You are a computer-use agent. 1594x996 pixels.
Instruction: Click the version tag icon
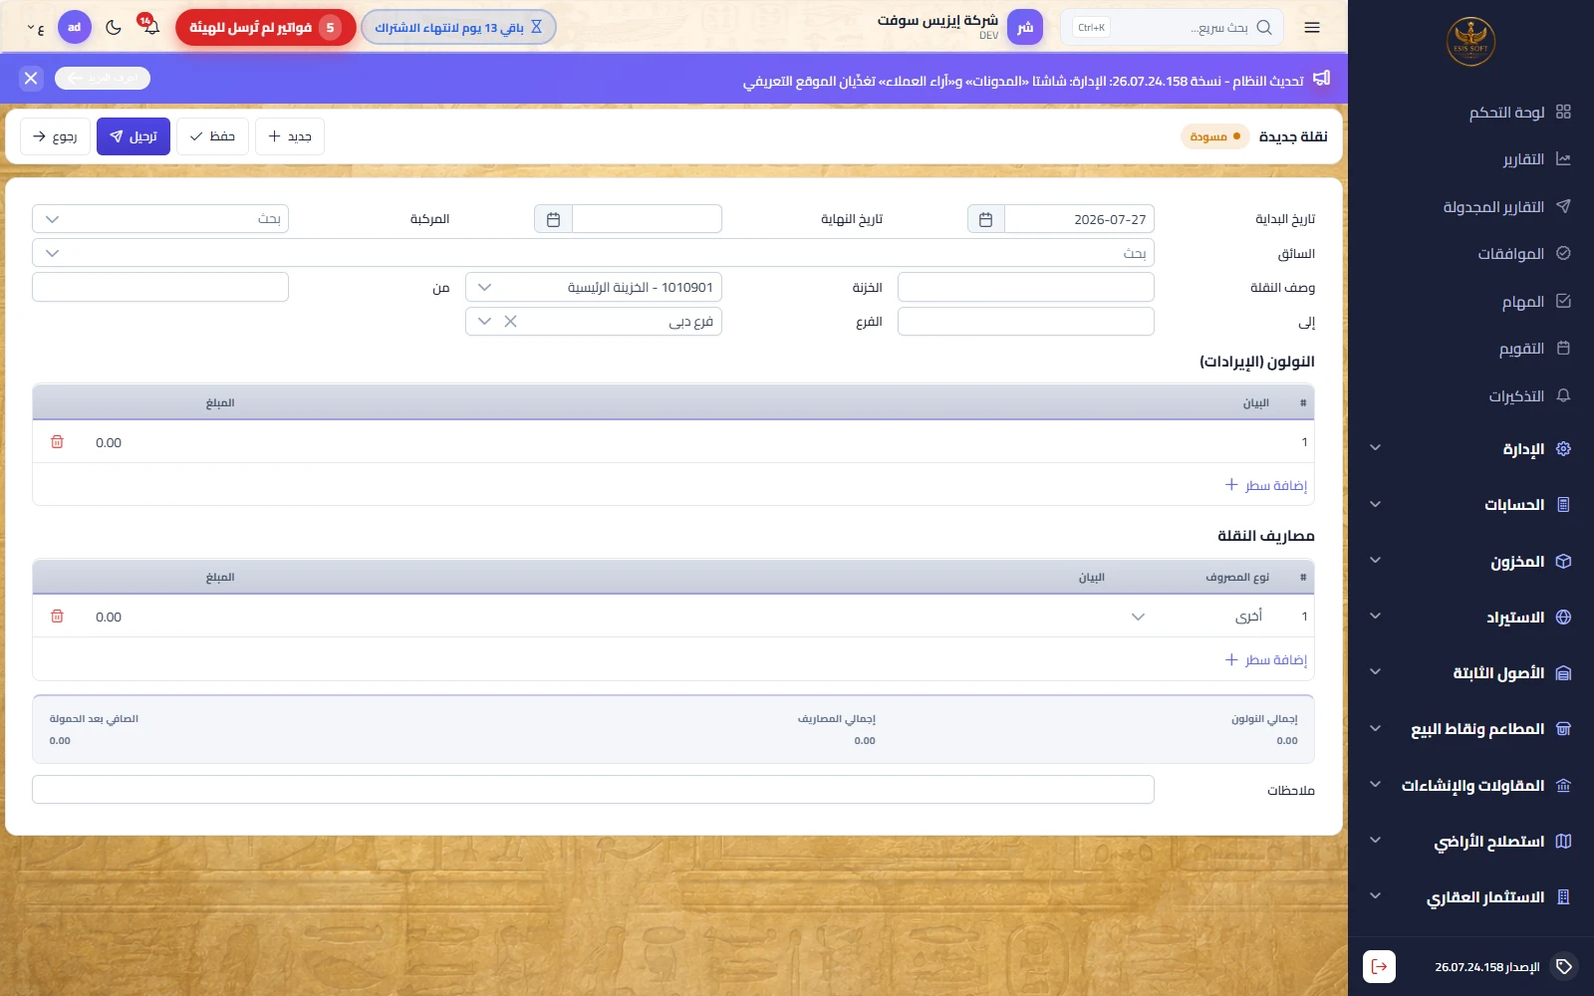[1564, 966]
